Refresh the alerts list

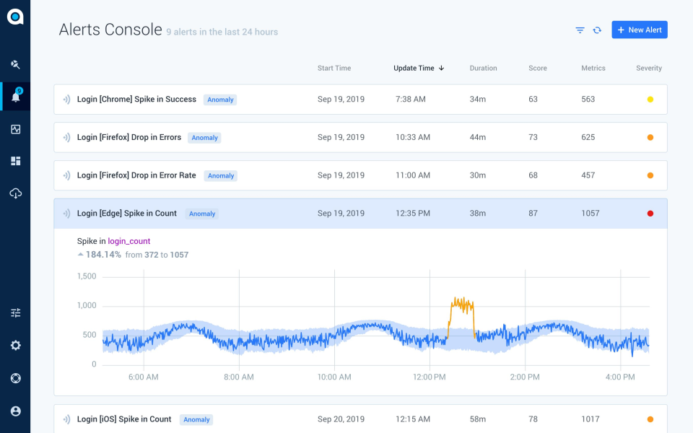597,30
